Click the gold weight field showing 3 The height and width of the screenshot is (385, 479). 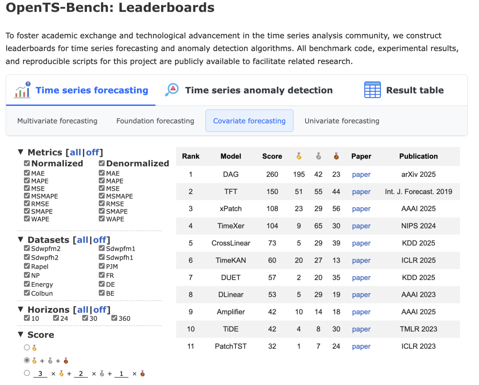[40, 374]
